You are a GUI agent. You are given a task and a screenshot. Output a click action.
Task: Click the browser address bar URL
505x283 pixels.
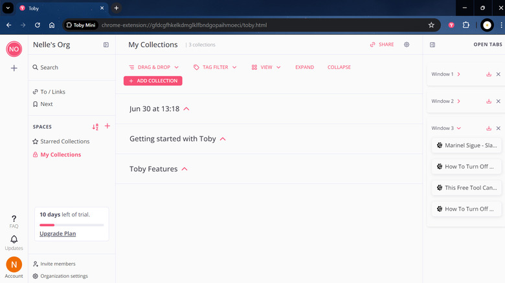(184, 25)
